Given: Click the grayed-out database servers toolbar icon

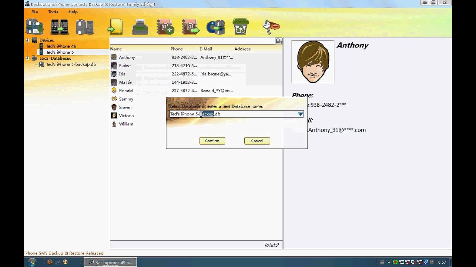Looking at the screenshot, I should (x=84, y=27).
